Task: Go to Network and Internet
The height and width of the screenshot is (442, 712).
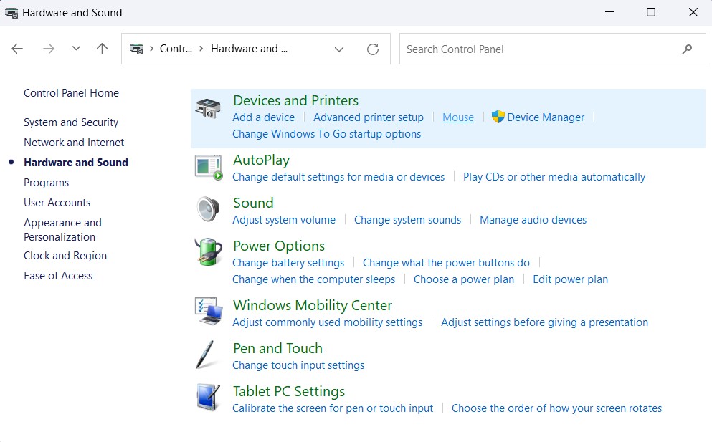Action: point(74,143)
